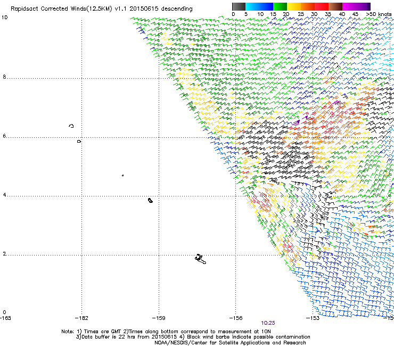Click the longitude label '-156'

[x=236, y=318]
